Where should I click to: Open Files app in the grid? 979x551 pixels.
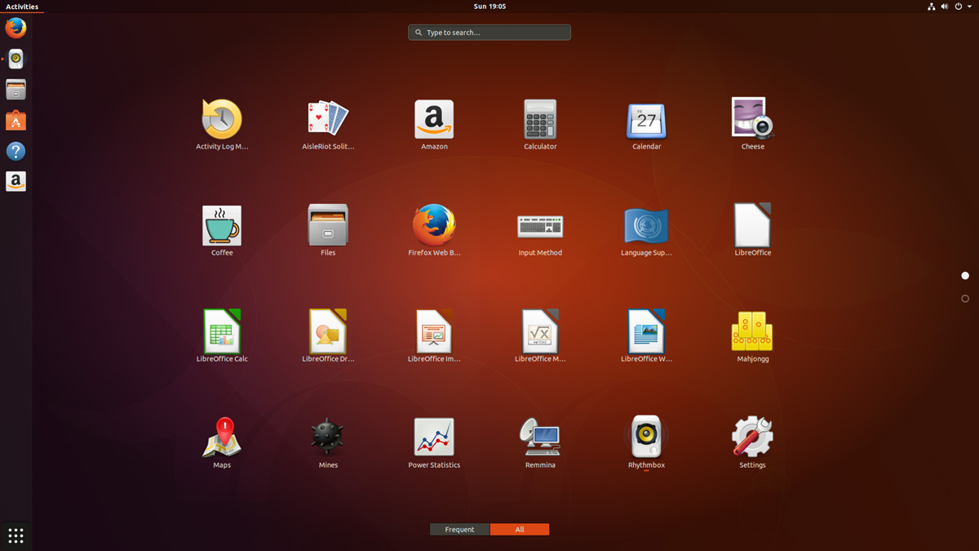[x=328, y=230]
